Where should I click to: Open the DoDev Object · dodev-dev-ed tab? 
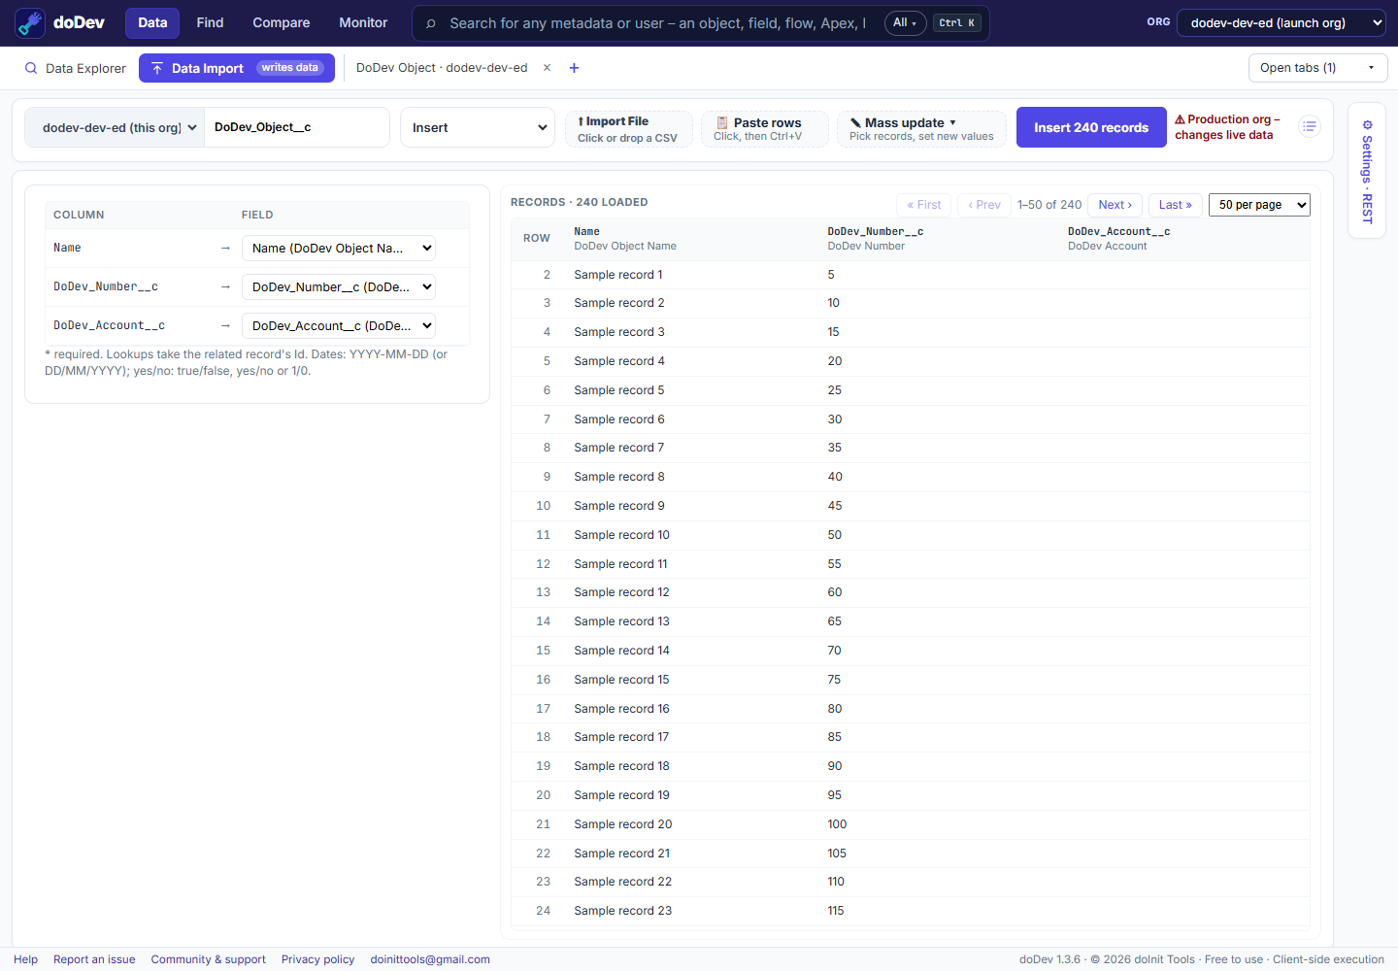point(442,68)
